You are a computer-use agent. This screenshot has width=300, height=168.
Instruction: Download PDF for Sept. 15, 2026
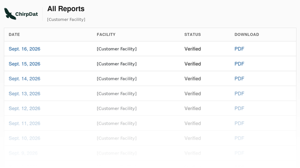click(x=240, y=64)
